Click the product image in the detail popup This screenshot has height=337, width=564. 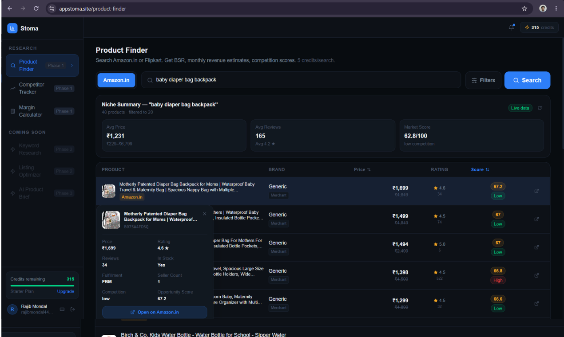(111, 220)
